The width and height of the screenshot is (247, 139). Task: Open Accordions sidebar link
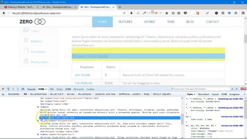click(38, 52)
